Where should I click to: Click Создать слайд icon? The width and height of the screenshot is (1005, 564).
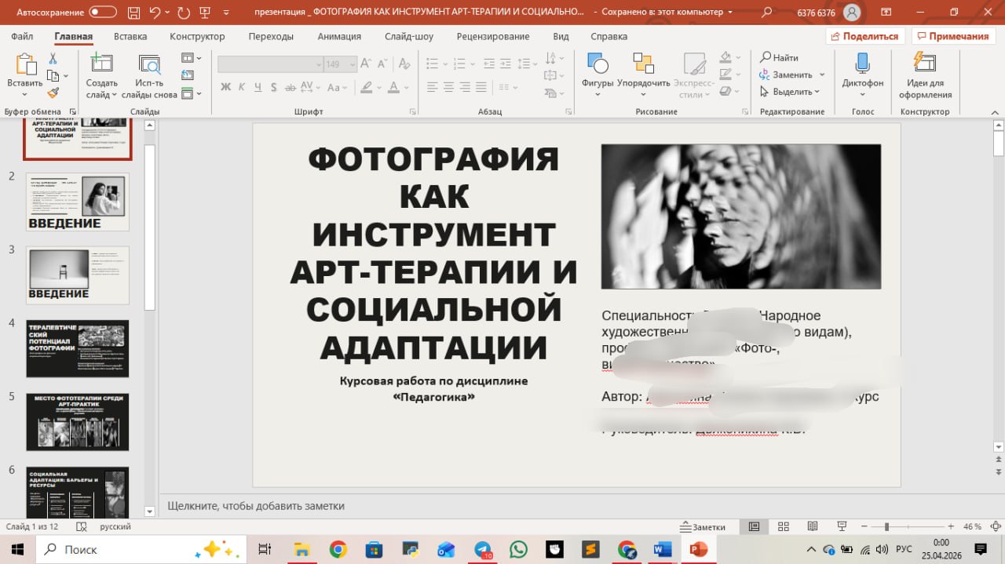[101, 64]
